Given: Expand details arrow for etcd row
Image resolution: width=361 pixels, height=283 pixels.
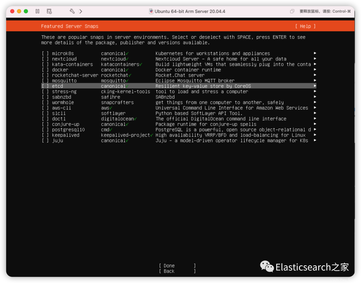Looking at the screenshot, I should click(x=315, y=86).
